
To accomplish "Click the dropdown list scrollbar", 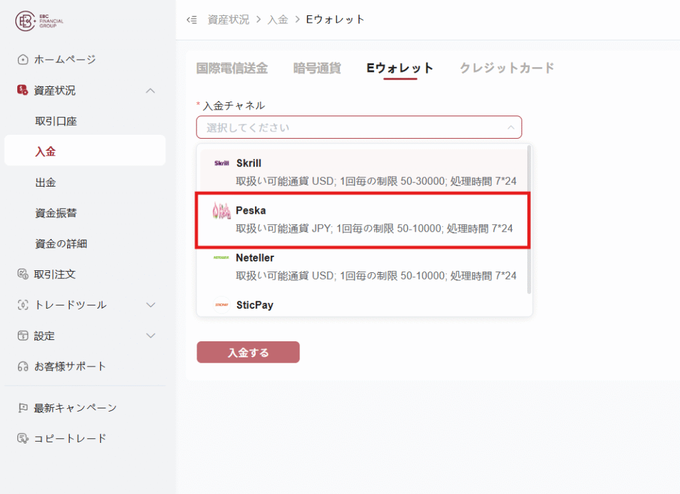I will [529, 219].
